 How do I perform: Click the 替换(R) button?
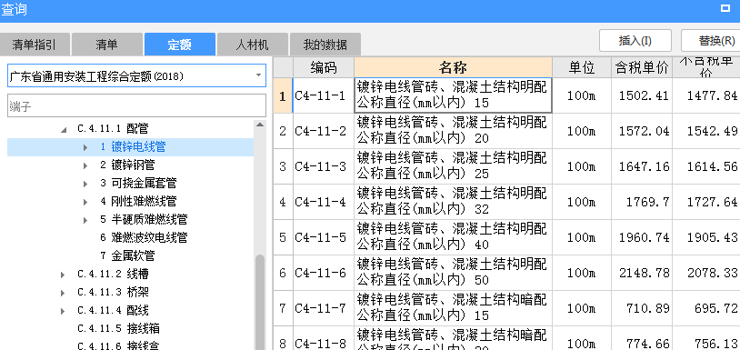(712, 41)
